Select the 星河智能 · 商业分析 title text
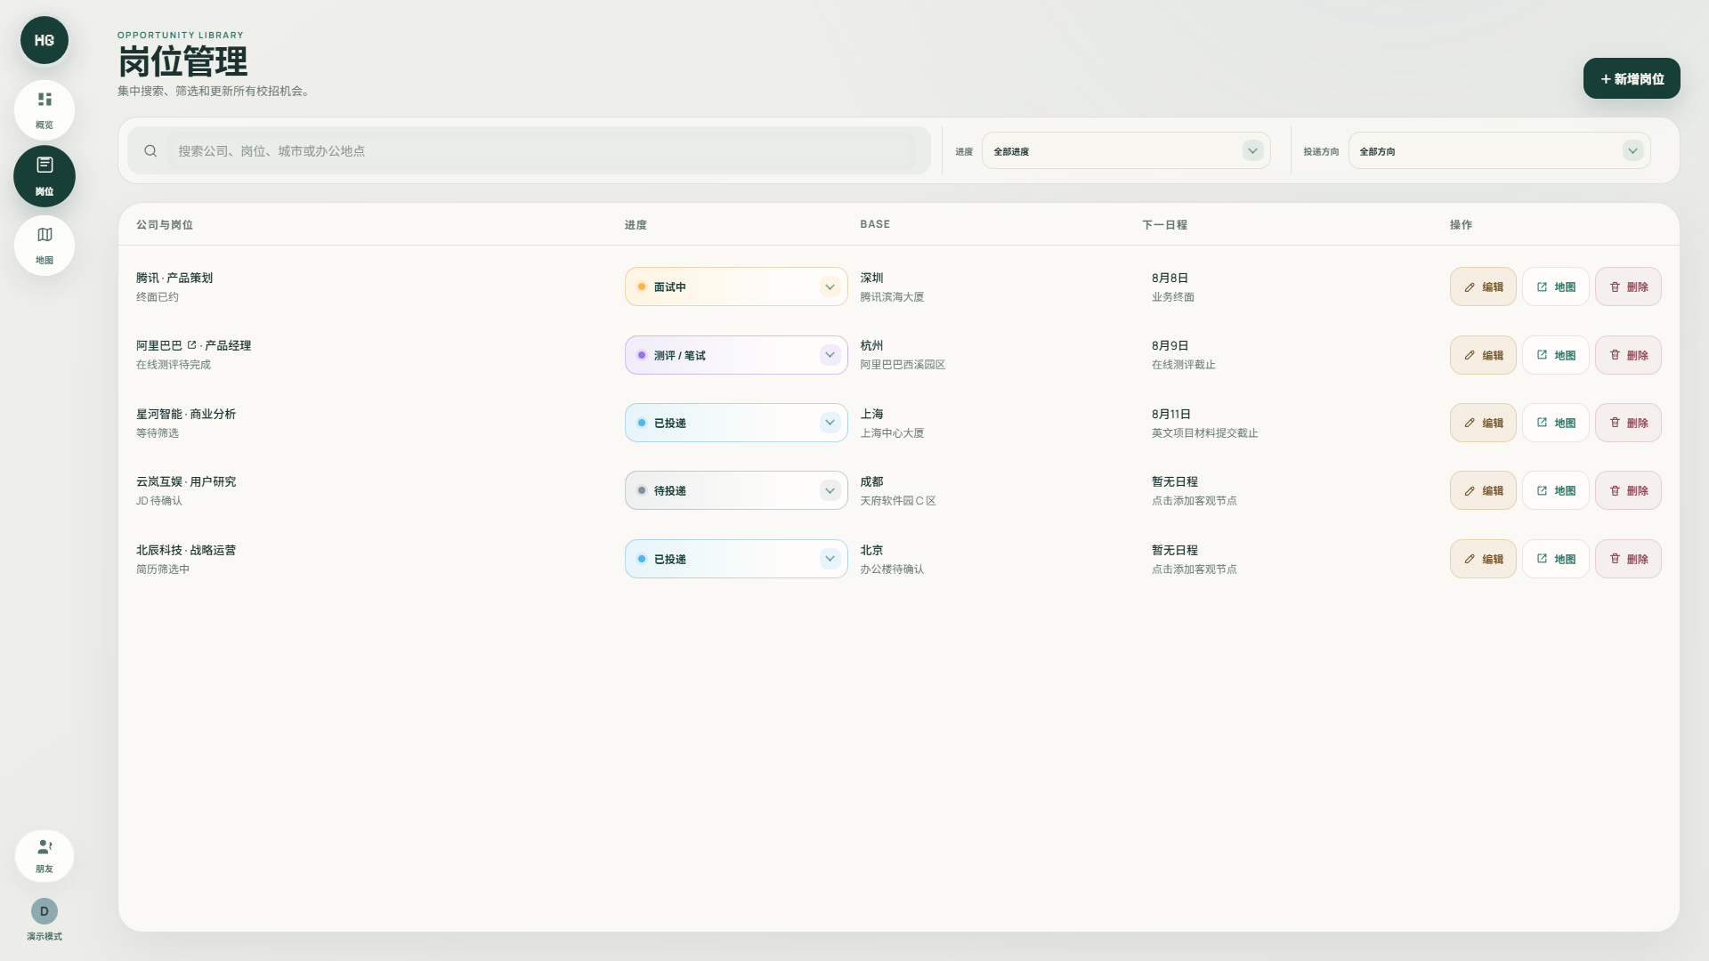The width and height of the screenshot is (1709, 961). click(x=186, y=414)
